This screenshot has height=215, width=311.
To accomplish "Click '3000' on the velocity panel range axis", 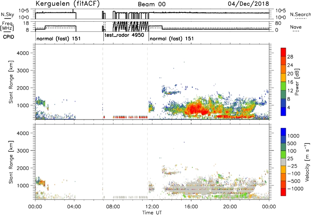I will point(23,151).
